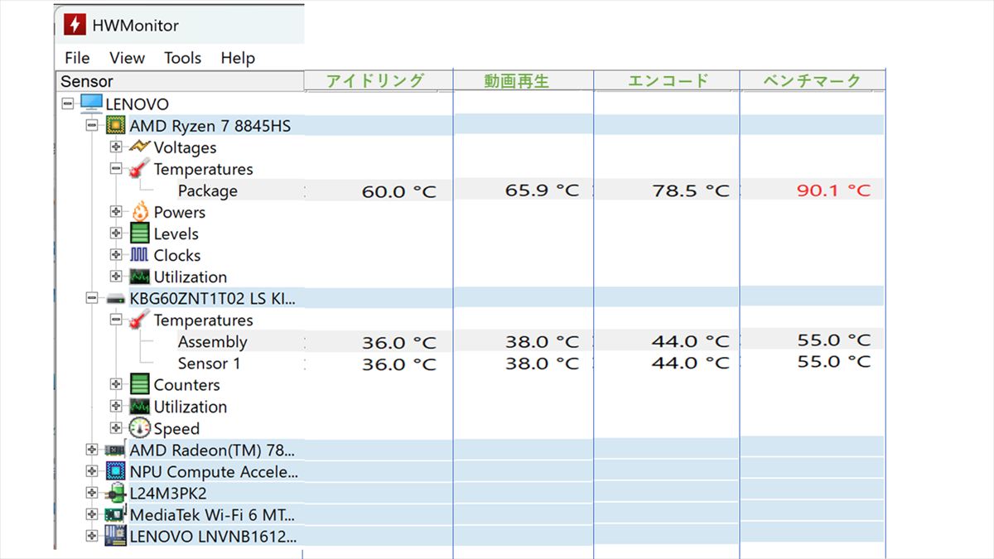Click the Sensor 1 38.0 °C value

pyautogui.click(x=543, y=363)
